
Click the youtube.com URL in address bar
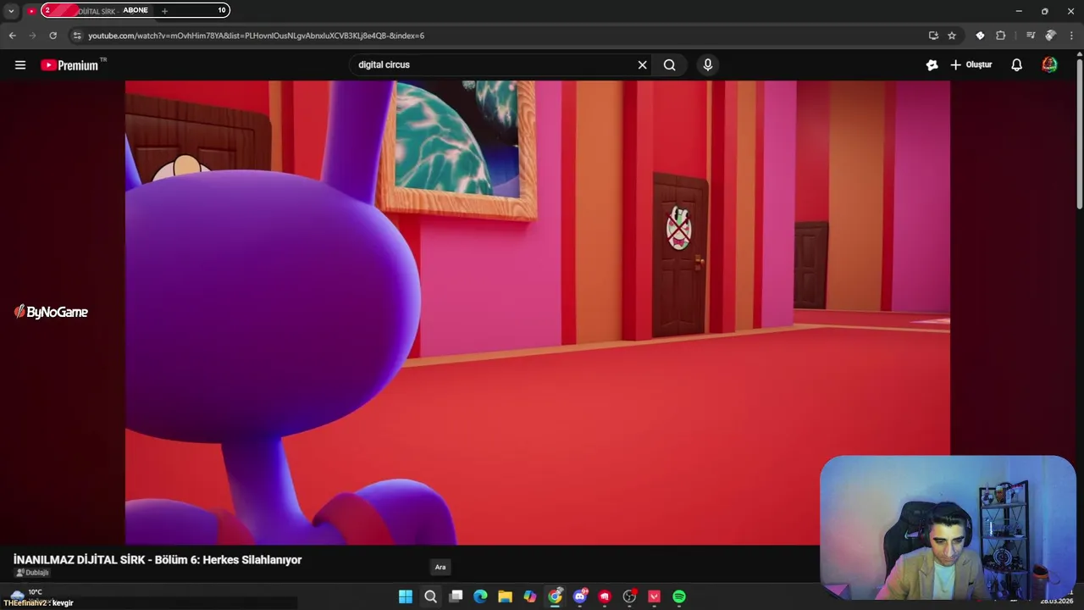click(256, 36)
